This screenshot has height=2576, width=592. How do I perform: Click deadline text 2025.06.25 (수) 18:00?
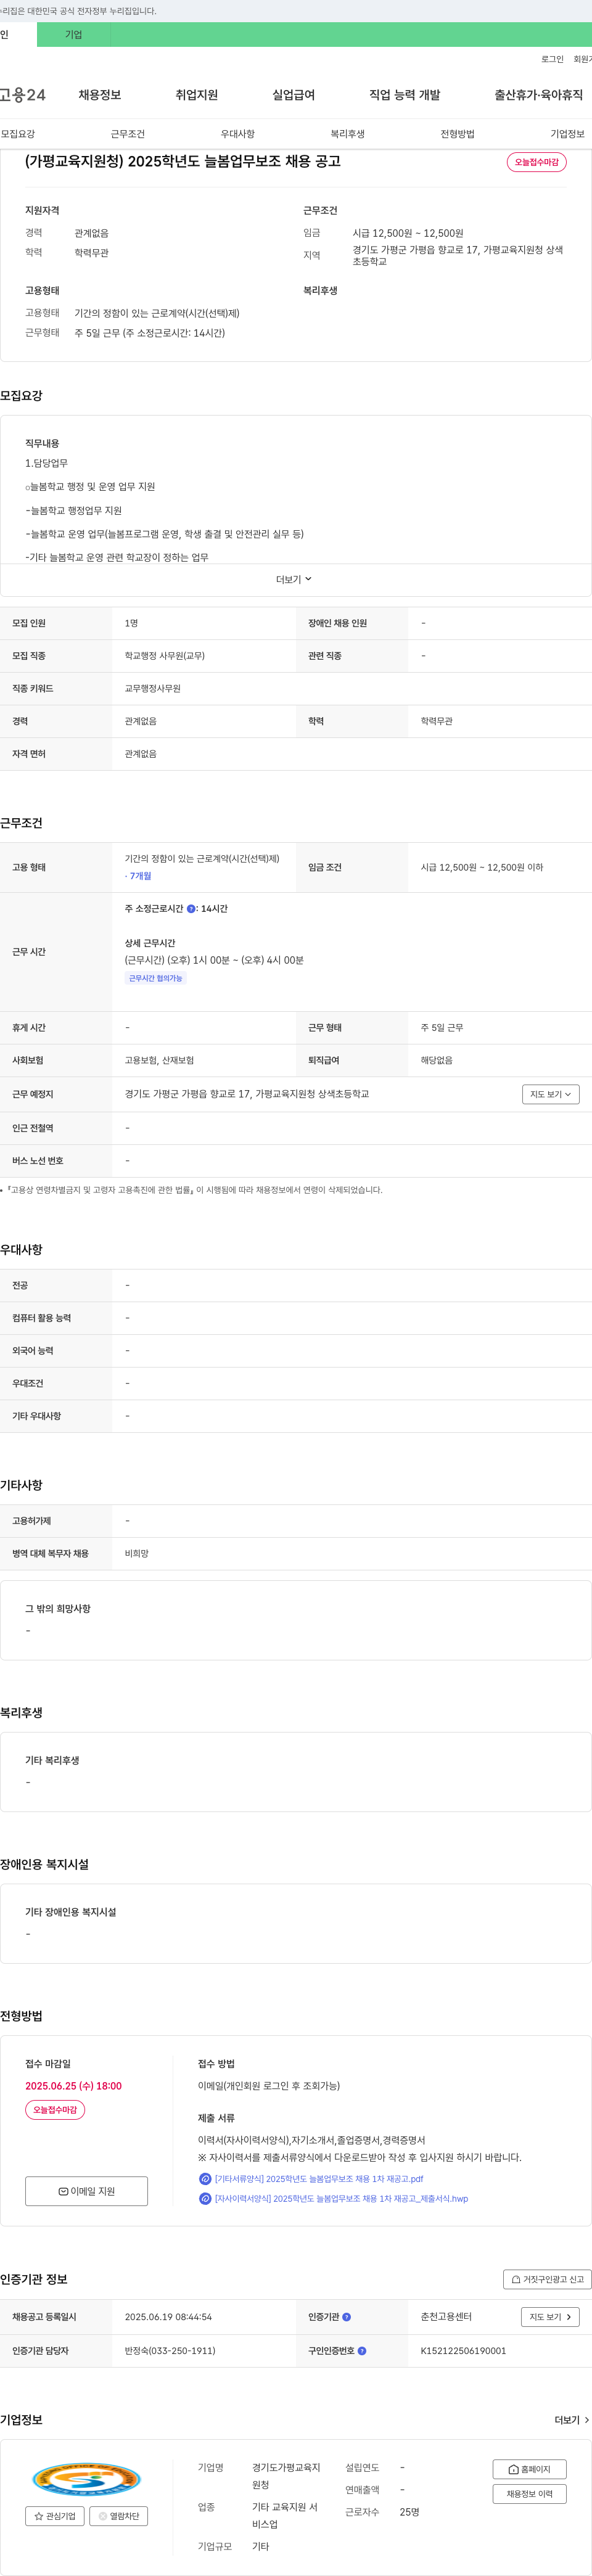(x=73, y=2086)
